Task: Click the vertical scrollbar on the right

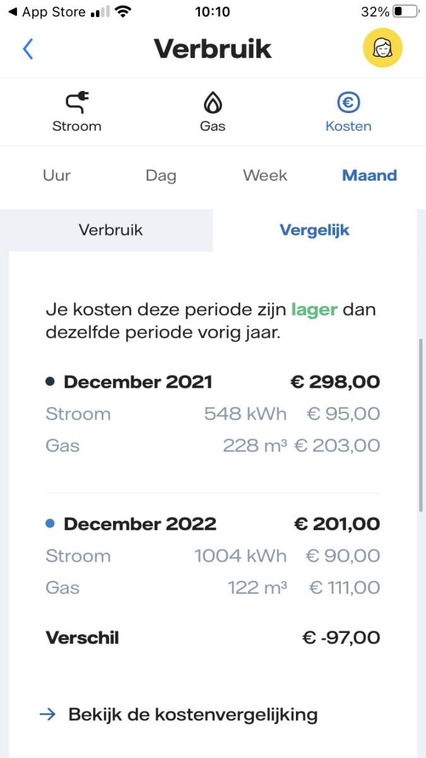Action: pos(421,424)
